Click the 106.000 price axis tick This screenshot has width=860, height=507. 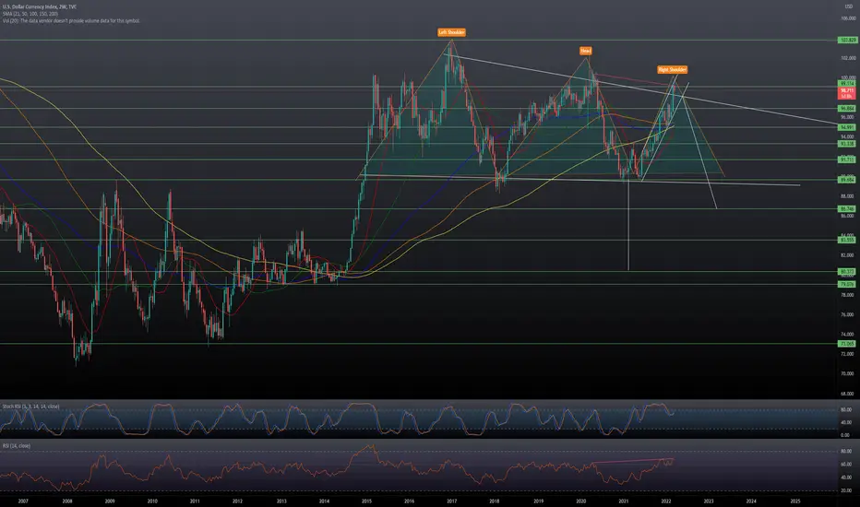(848, 18)
